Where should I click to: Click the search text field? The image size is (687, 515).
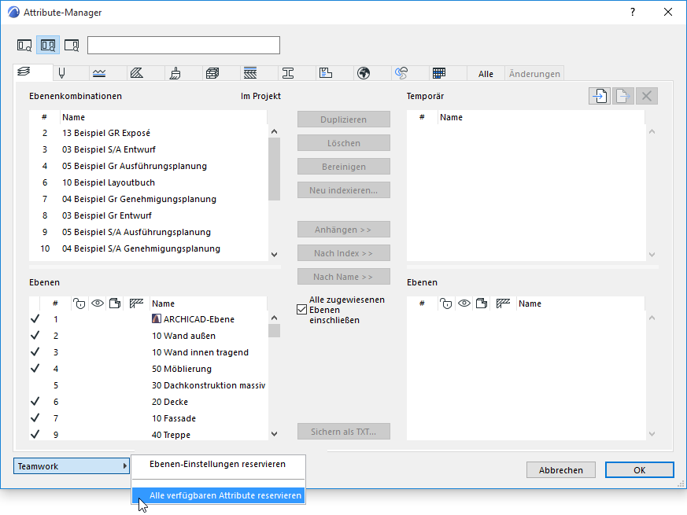click(x=183, y=45)
